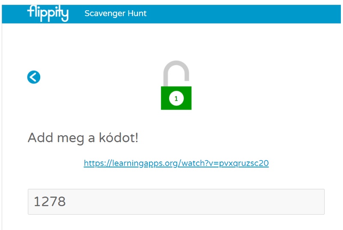Click the number 1 inside the lock
The image size is (343, 230).
coord(176,99)
